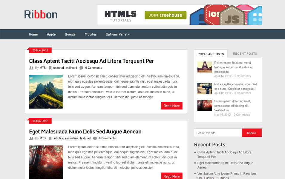Open Eiffel Tower popular post thumbnail

(x=205, y=67)
